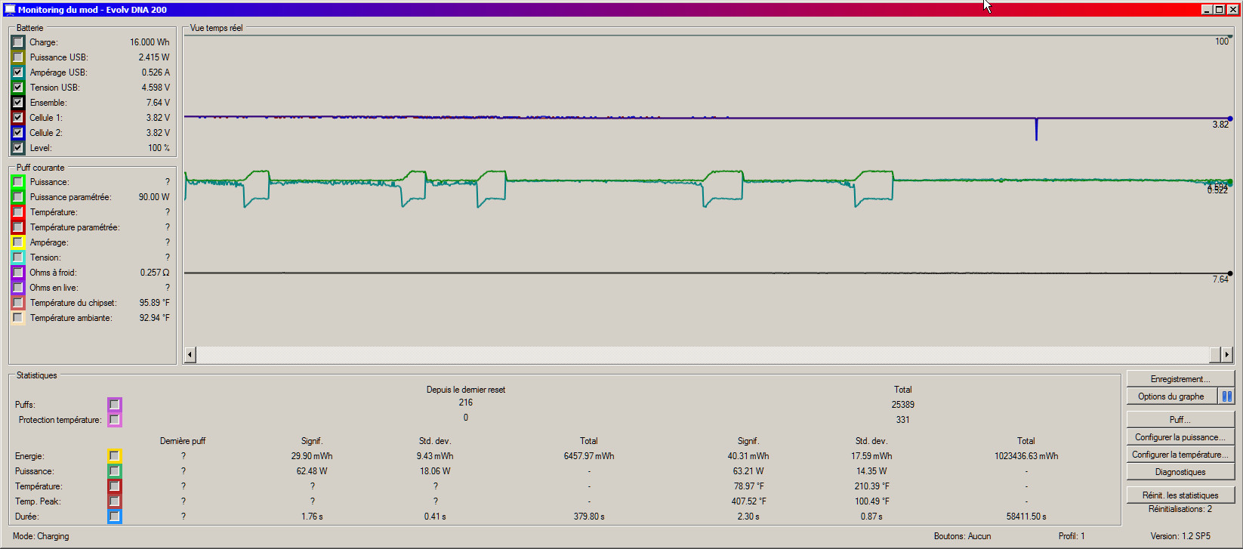
Task: Open Options du graphe
Action: 1171,396
